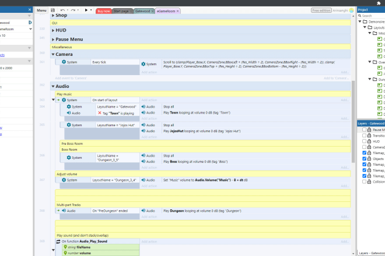Click the Audio speaker icon on the On PreDungeon ended condition
Image resolution: width=385 pixels, height=256 pixels.
(x=64, y=211)
